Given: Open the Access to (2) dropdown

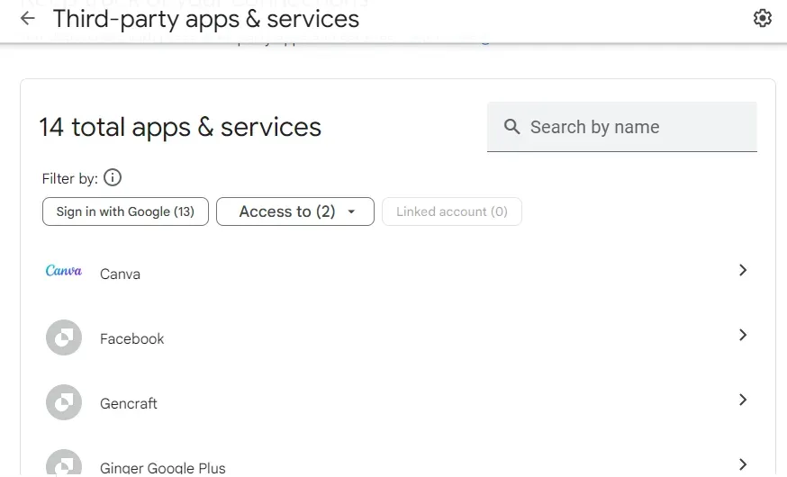Looking at the screenshot, I should point(295,211).
